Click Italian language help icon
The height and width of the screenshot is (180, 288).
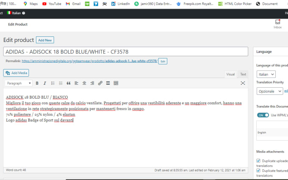(x=24, y=13)
